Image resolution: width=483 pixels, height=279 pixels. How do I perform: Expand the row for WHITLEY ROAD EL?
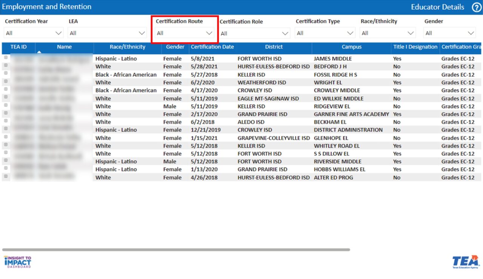click(6, 144)
